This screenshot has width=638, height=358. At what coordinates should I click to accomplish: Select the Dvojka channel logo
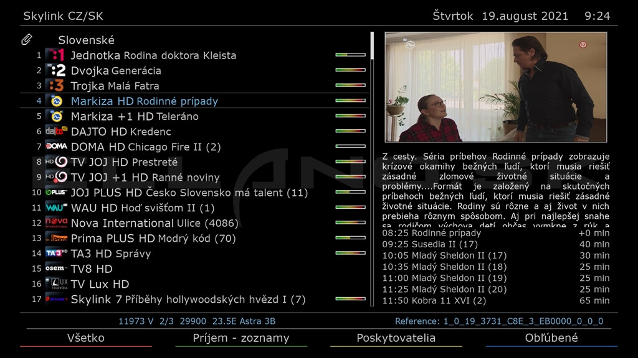point(56,70)
